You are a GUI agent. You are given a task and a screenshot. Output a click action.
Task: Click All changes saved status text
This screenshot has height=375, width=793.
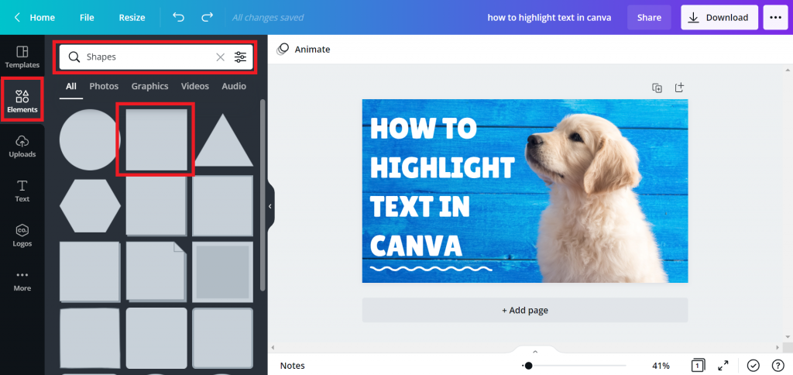tap(268, 17)
